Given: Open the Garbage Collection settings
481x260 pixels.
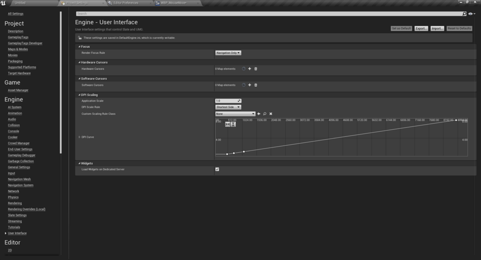Looking at the screenshot, I should click(x=21, y=161).
